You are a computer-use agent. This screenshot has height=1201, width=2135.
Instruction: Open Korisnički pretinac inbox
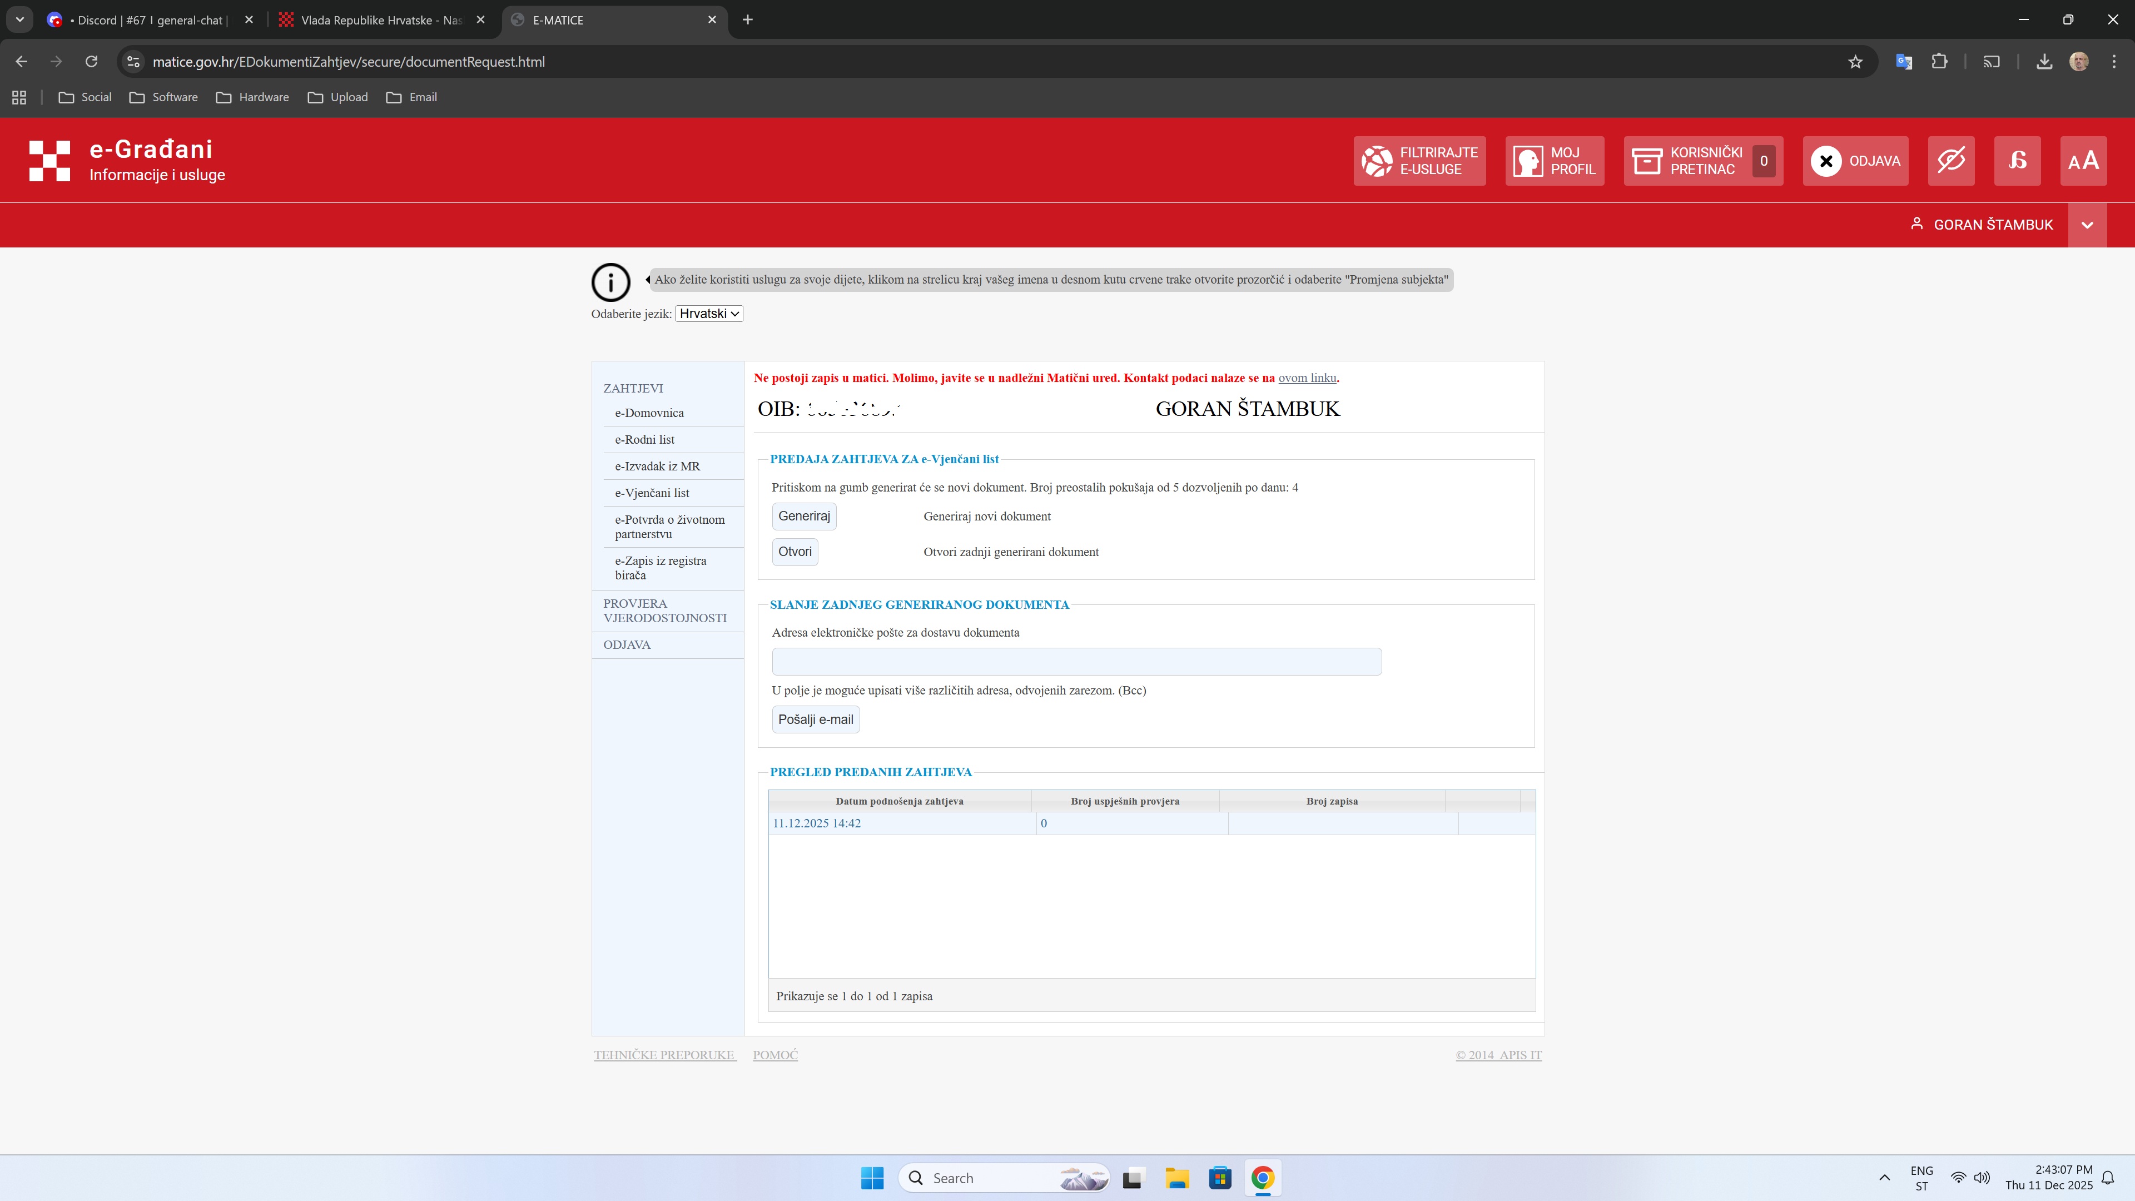pos(1702,161)
